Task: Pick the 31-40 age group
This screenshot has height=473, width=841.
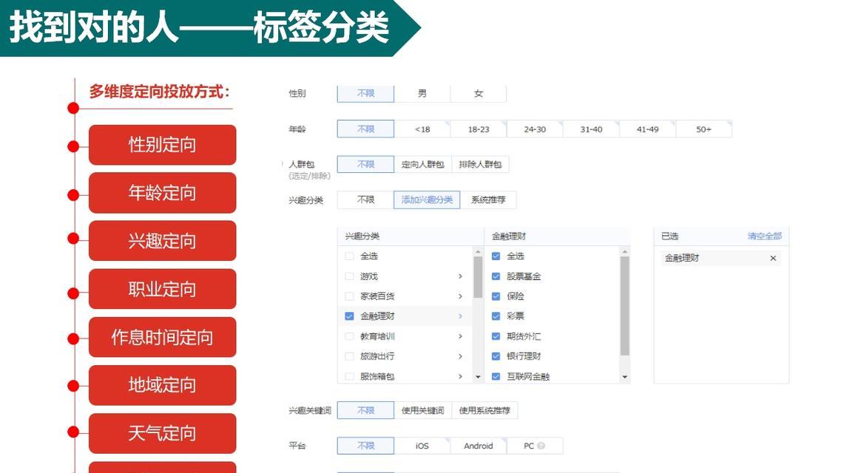Action: [591, 129]
